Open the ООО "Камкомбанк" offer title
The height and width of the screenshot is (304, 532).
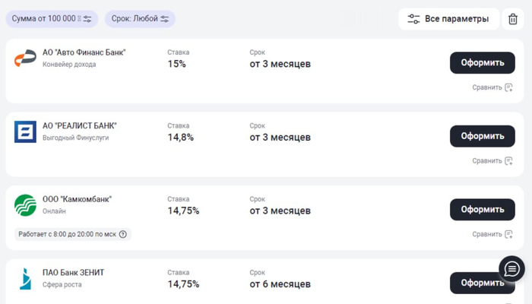tap(77, 199)
